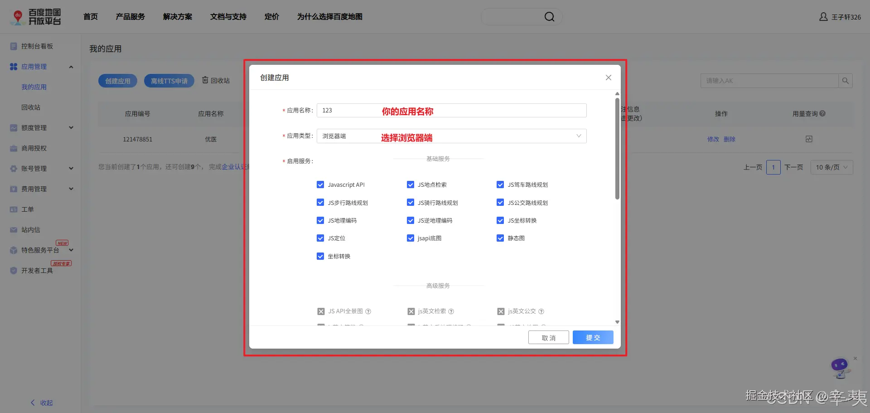Disable the JS定位 service checkbox
This screenshot has width=870, height=413.
[320, 238]
